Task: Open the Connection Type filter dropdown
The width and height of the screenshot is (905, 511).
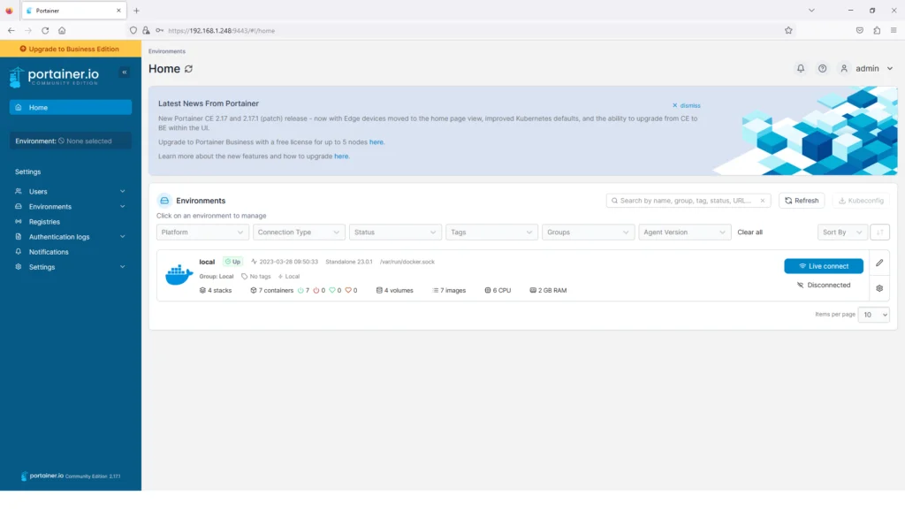Action: (299, 233)
